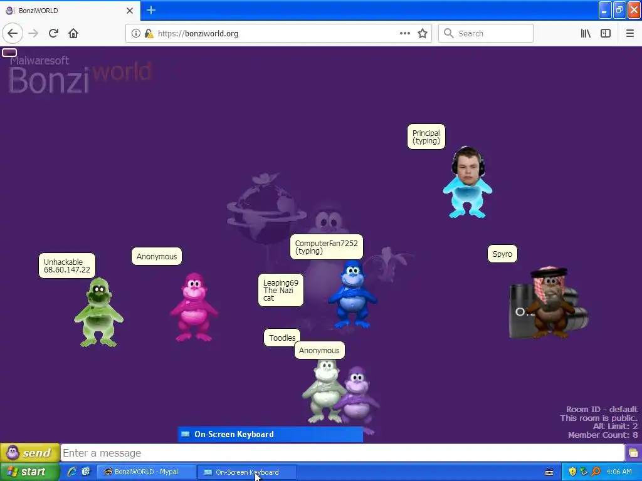642x481 pixels.
Task: Click the Toodles name bubble
Action: 282,338
